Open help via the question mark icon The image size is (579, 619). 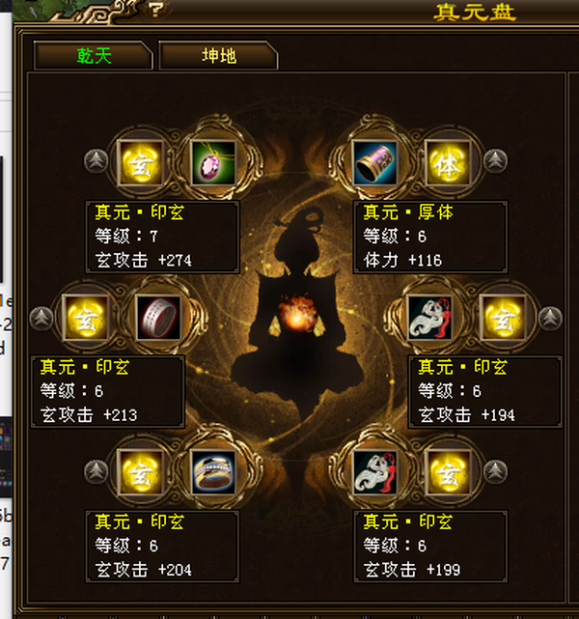pos(156,9)
